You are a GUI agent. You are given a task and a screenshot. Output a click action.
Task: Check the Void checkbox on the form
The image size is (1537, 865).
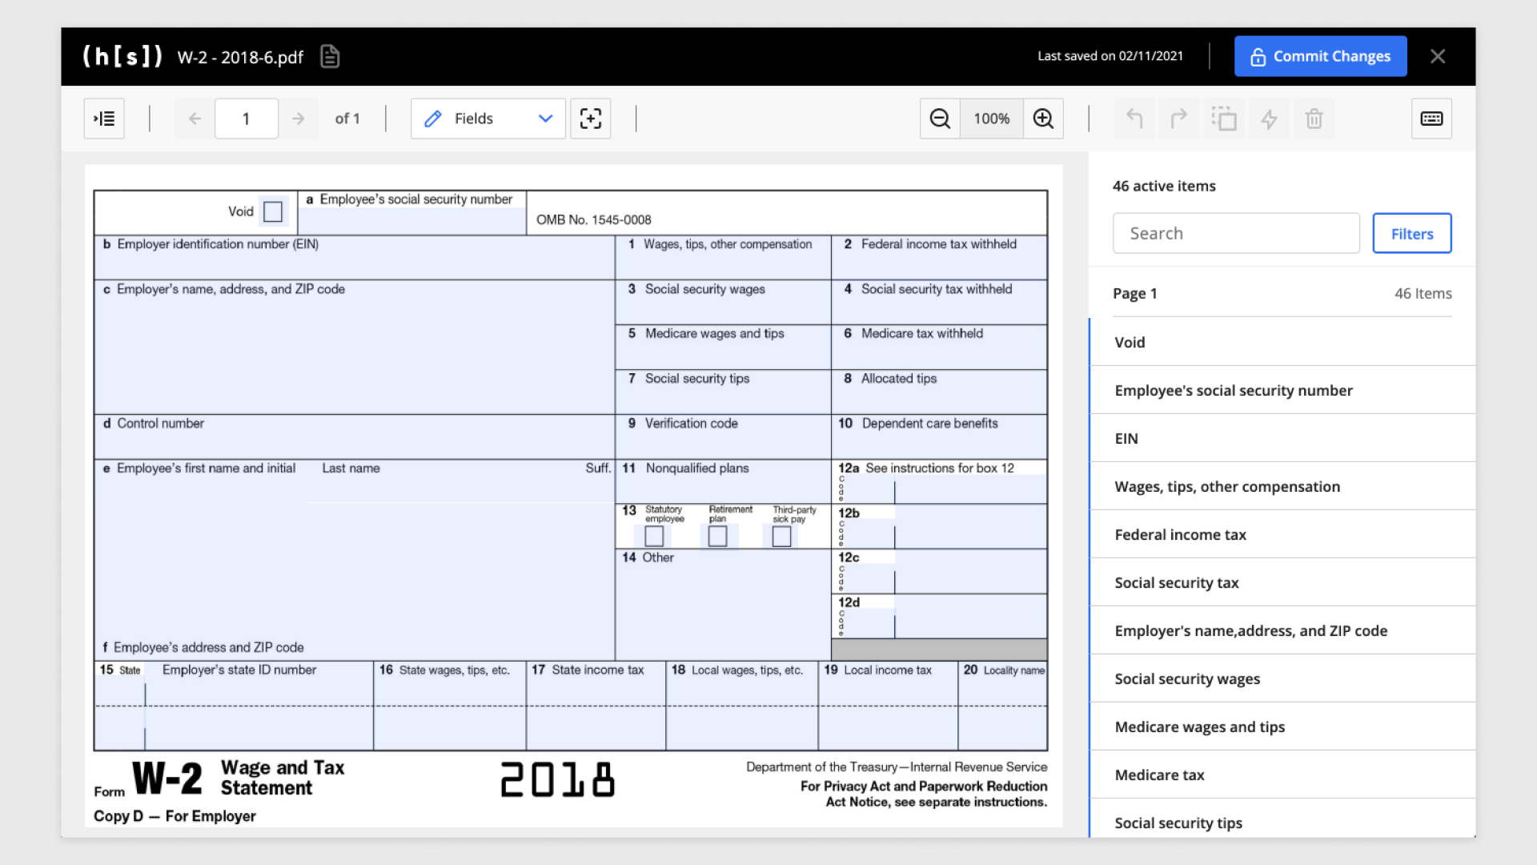tap(273, 211)
